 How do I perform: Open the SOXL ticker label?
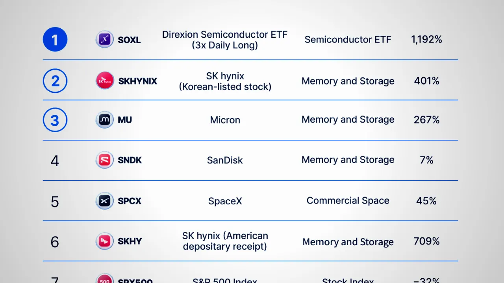[x=129, y=40]
